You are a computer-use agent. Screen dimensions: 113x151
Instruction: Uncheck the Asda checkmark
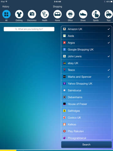click(109, 36)
